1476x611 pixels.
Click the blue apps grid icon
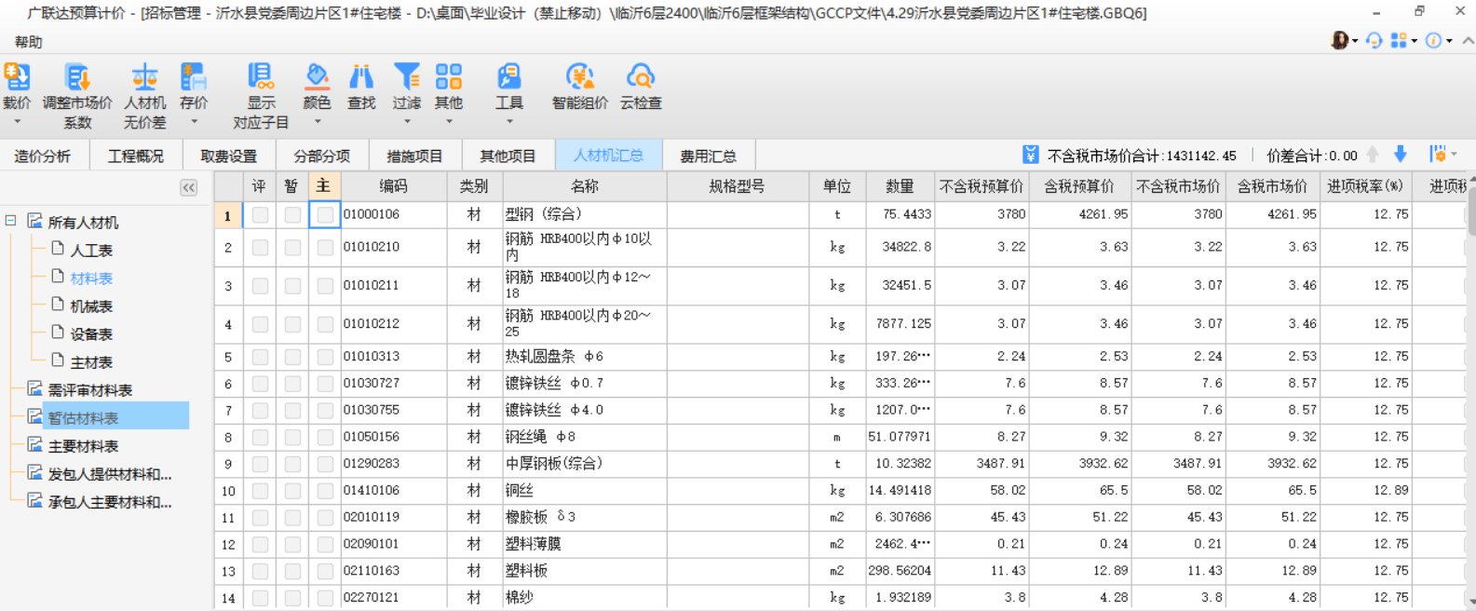(x=1399, y=40)
